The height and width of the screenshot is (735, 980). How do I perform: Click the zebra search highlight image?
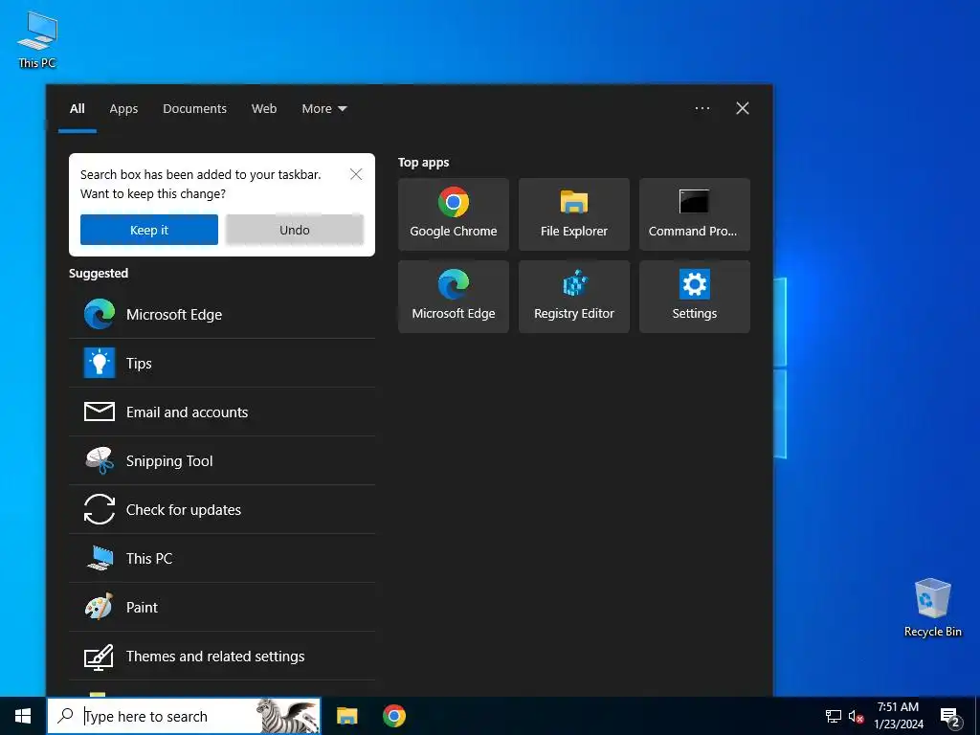(287, 716)
